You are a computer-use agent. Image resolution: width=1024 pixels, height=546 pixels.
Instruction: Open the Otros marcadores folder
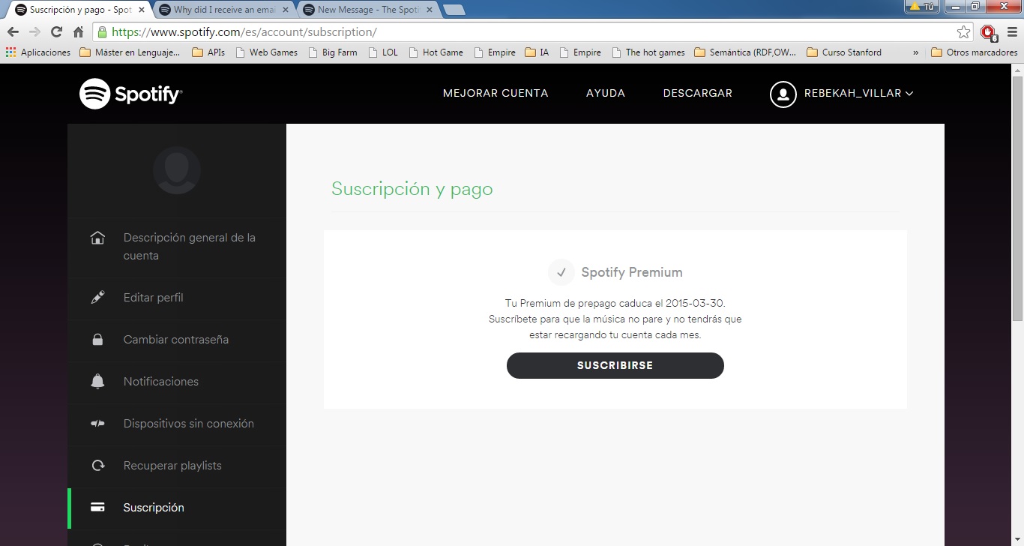pyautogui.click(x=975, y=52)
